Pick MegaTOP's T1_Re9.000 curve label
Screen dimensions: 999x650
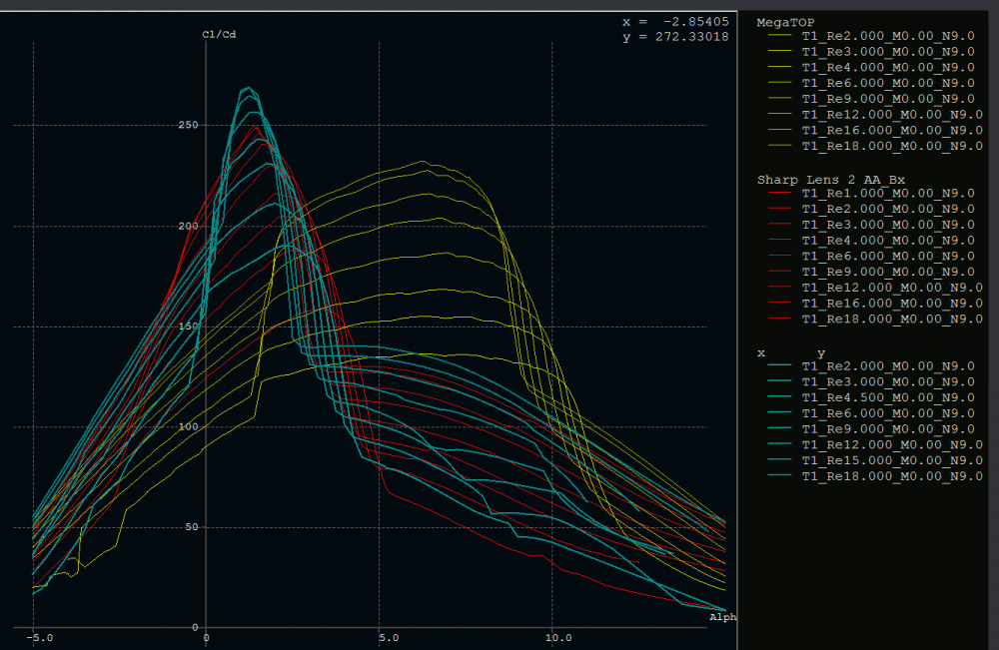(x=888, y=99)
